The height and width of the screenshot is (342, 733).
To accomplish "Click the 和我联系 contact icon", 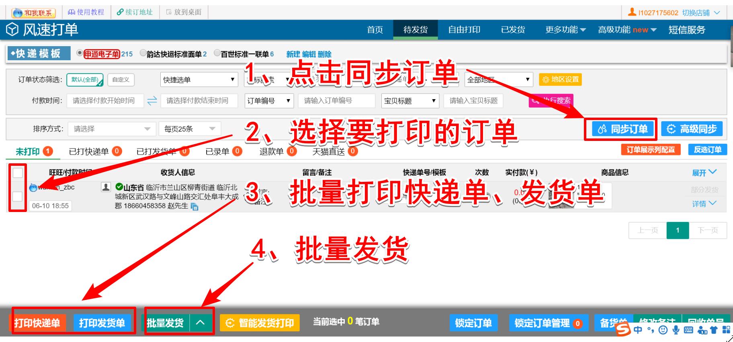I will point(33,13).
